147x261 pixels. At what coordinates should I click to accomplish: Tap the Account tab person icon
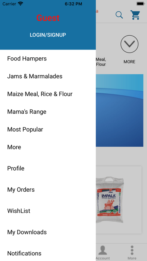[103, 250]
